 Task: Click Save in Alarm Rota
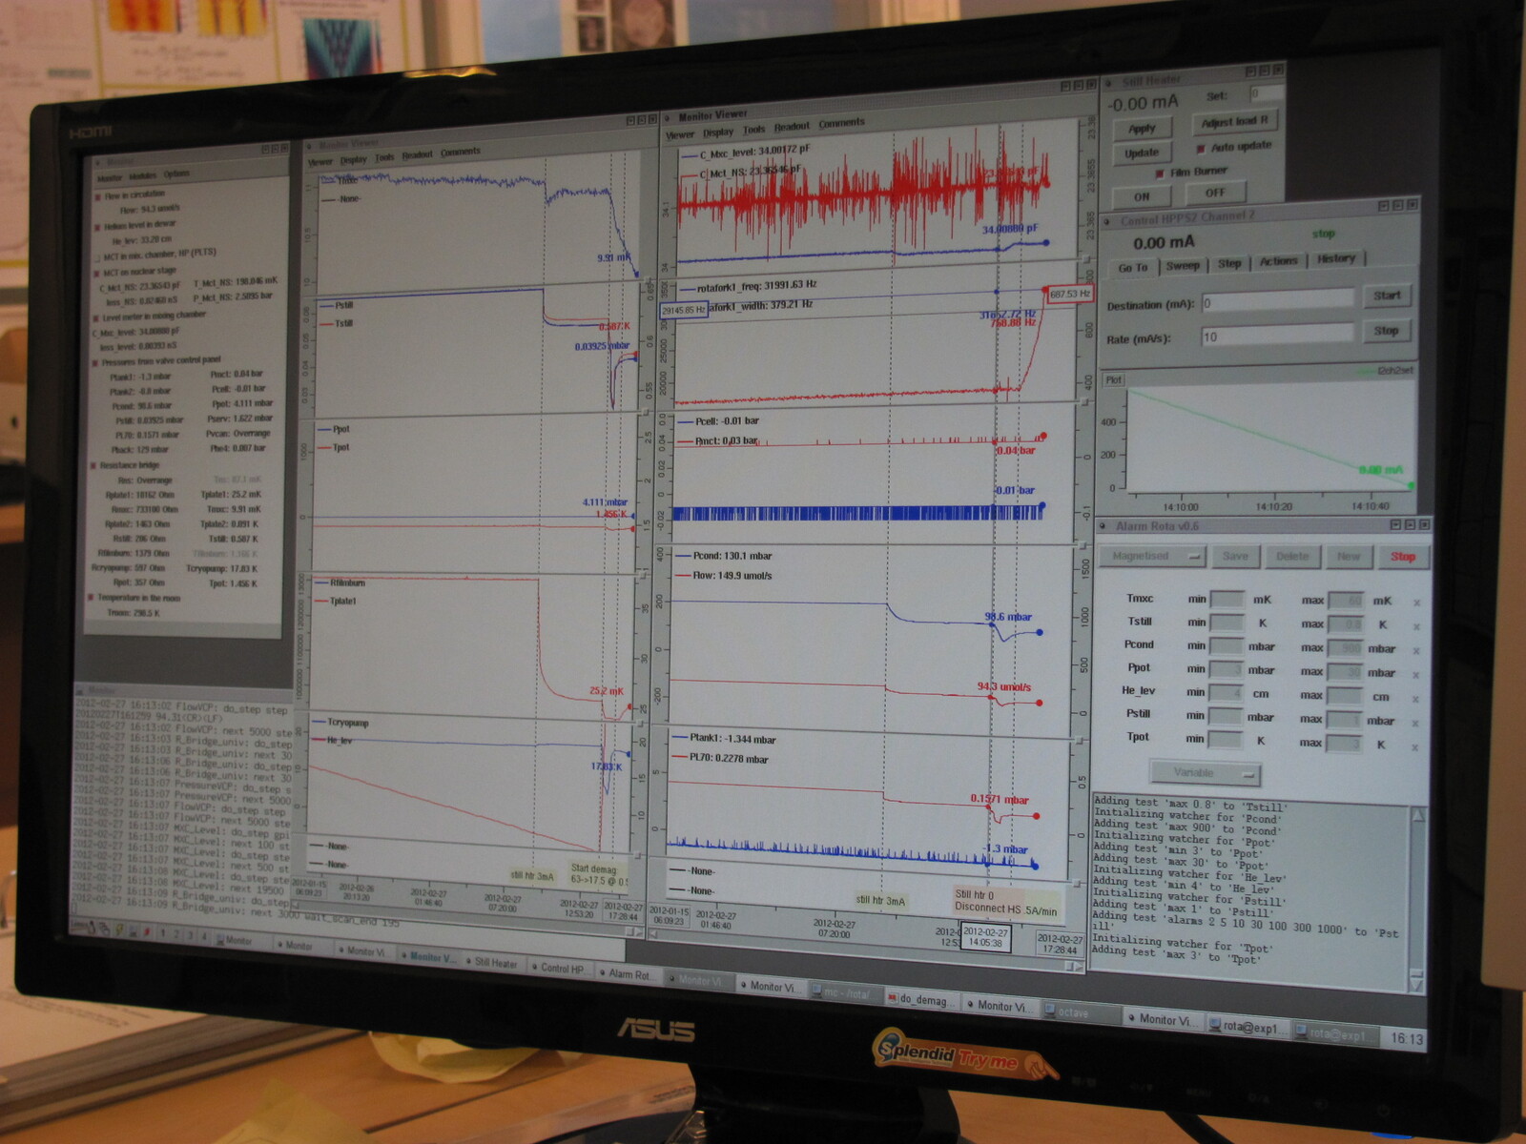[x=1235, y=556]
